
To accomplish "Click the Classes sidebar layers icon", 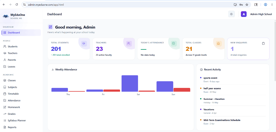I will (x=5, y=80).
